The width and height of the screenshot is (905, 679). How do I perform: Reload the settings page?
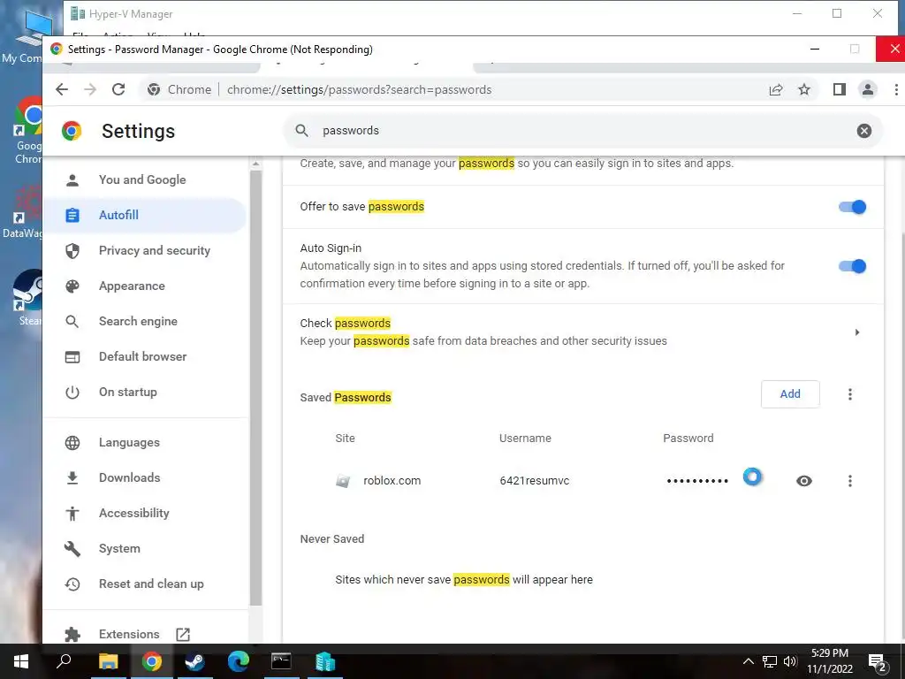pos(118,89)
